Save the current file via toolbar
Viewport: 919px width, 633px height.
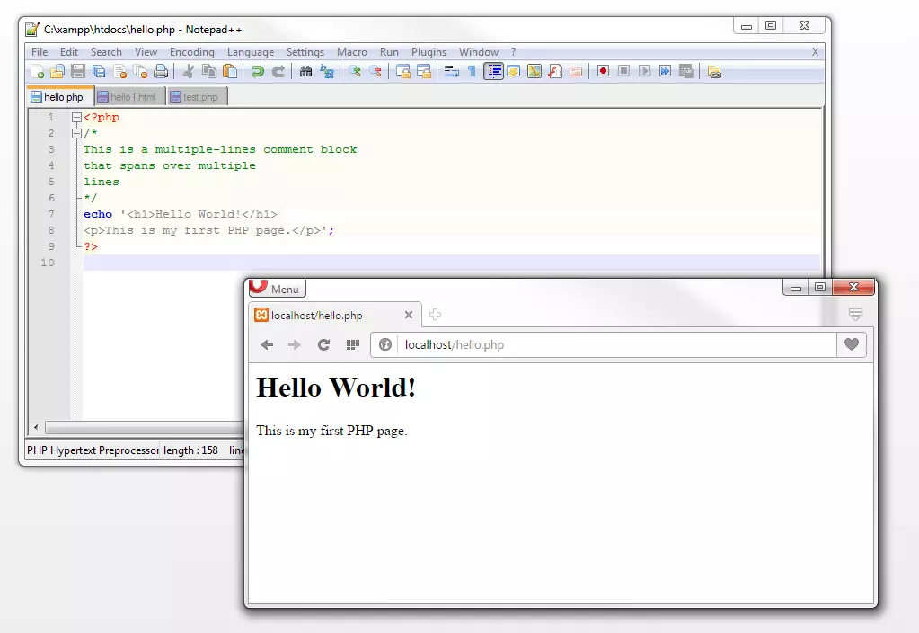77,71
